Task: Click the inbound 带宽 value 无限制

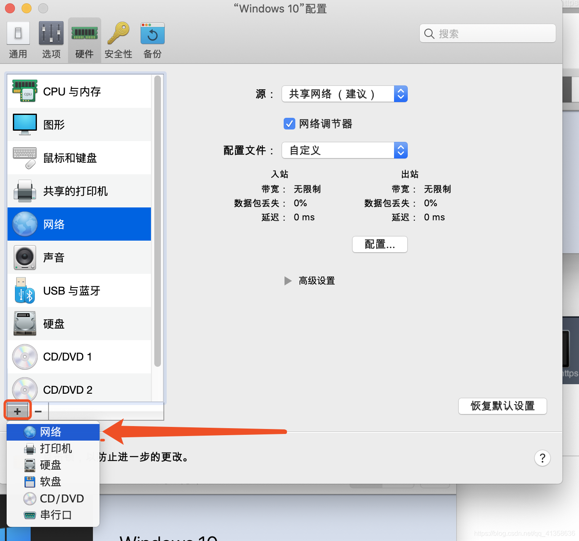Action: coord(307,189)
